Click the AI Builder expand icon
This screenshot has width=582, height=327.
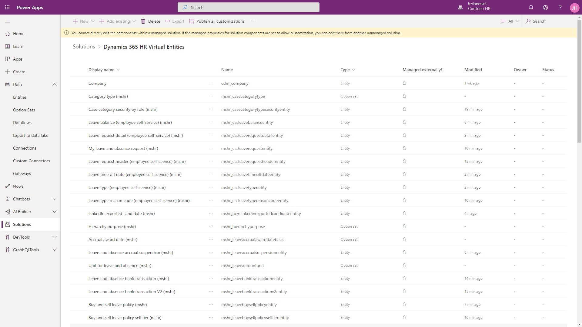[x=54, y=212]
